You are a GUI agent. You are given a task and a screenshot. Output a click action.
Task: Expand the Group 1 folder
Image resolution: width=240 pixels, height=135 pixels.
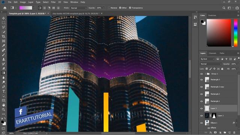click(205, 74)
